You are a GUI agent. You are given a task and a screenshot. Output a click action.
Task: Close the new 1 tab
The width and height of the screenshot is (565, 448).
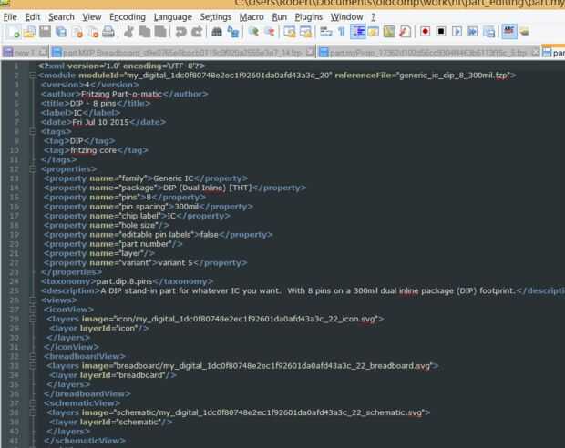[x=43, y=52]
